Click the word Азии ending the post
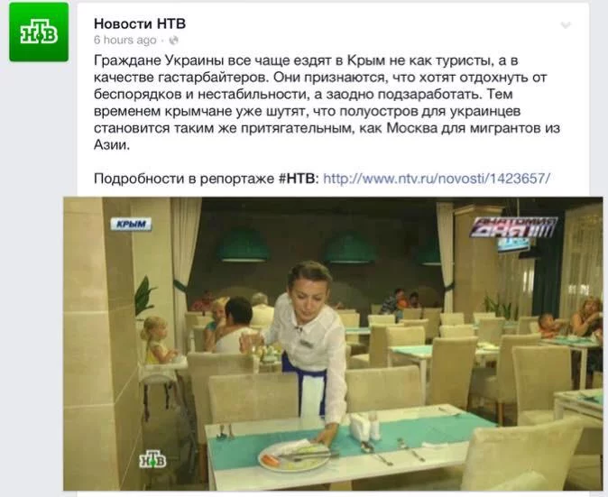 point(111,145)
